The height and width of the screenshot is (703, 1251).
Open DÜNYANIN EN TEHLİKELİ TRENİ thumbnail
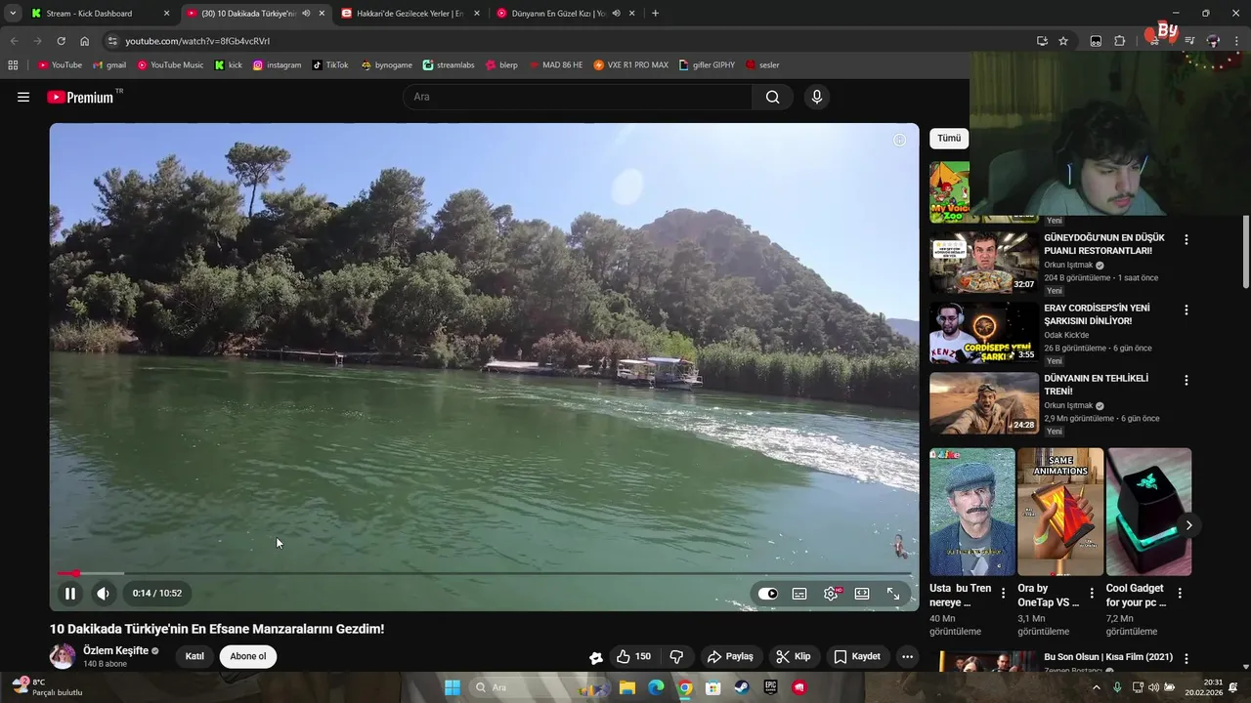pos(983,403)
